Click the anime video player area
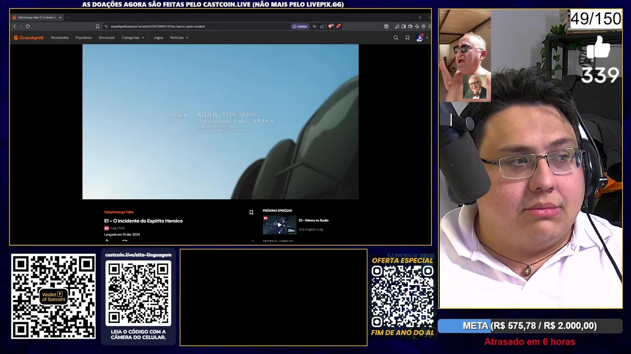The image size is (631, 354). 220,121
